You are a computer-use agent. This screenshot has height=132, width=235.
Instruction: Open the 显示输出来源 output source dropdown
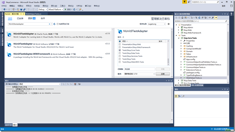click(40, 84)
